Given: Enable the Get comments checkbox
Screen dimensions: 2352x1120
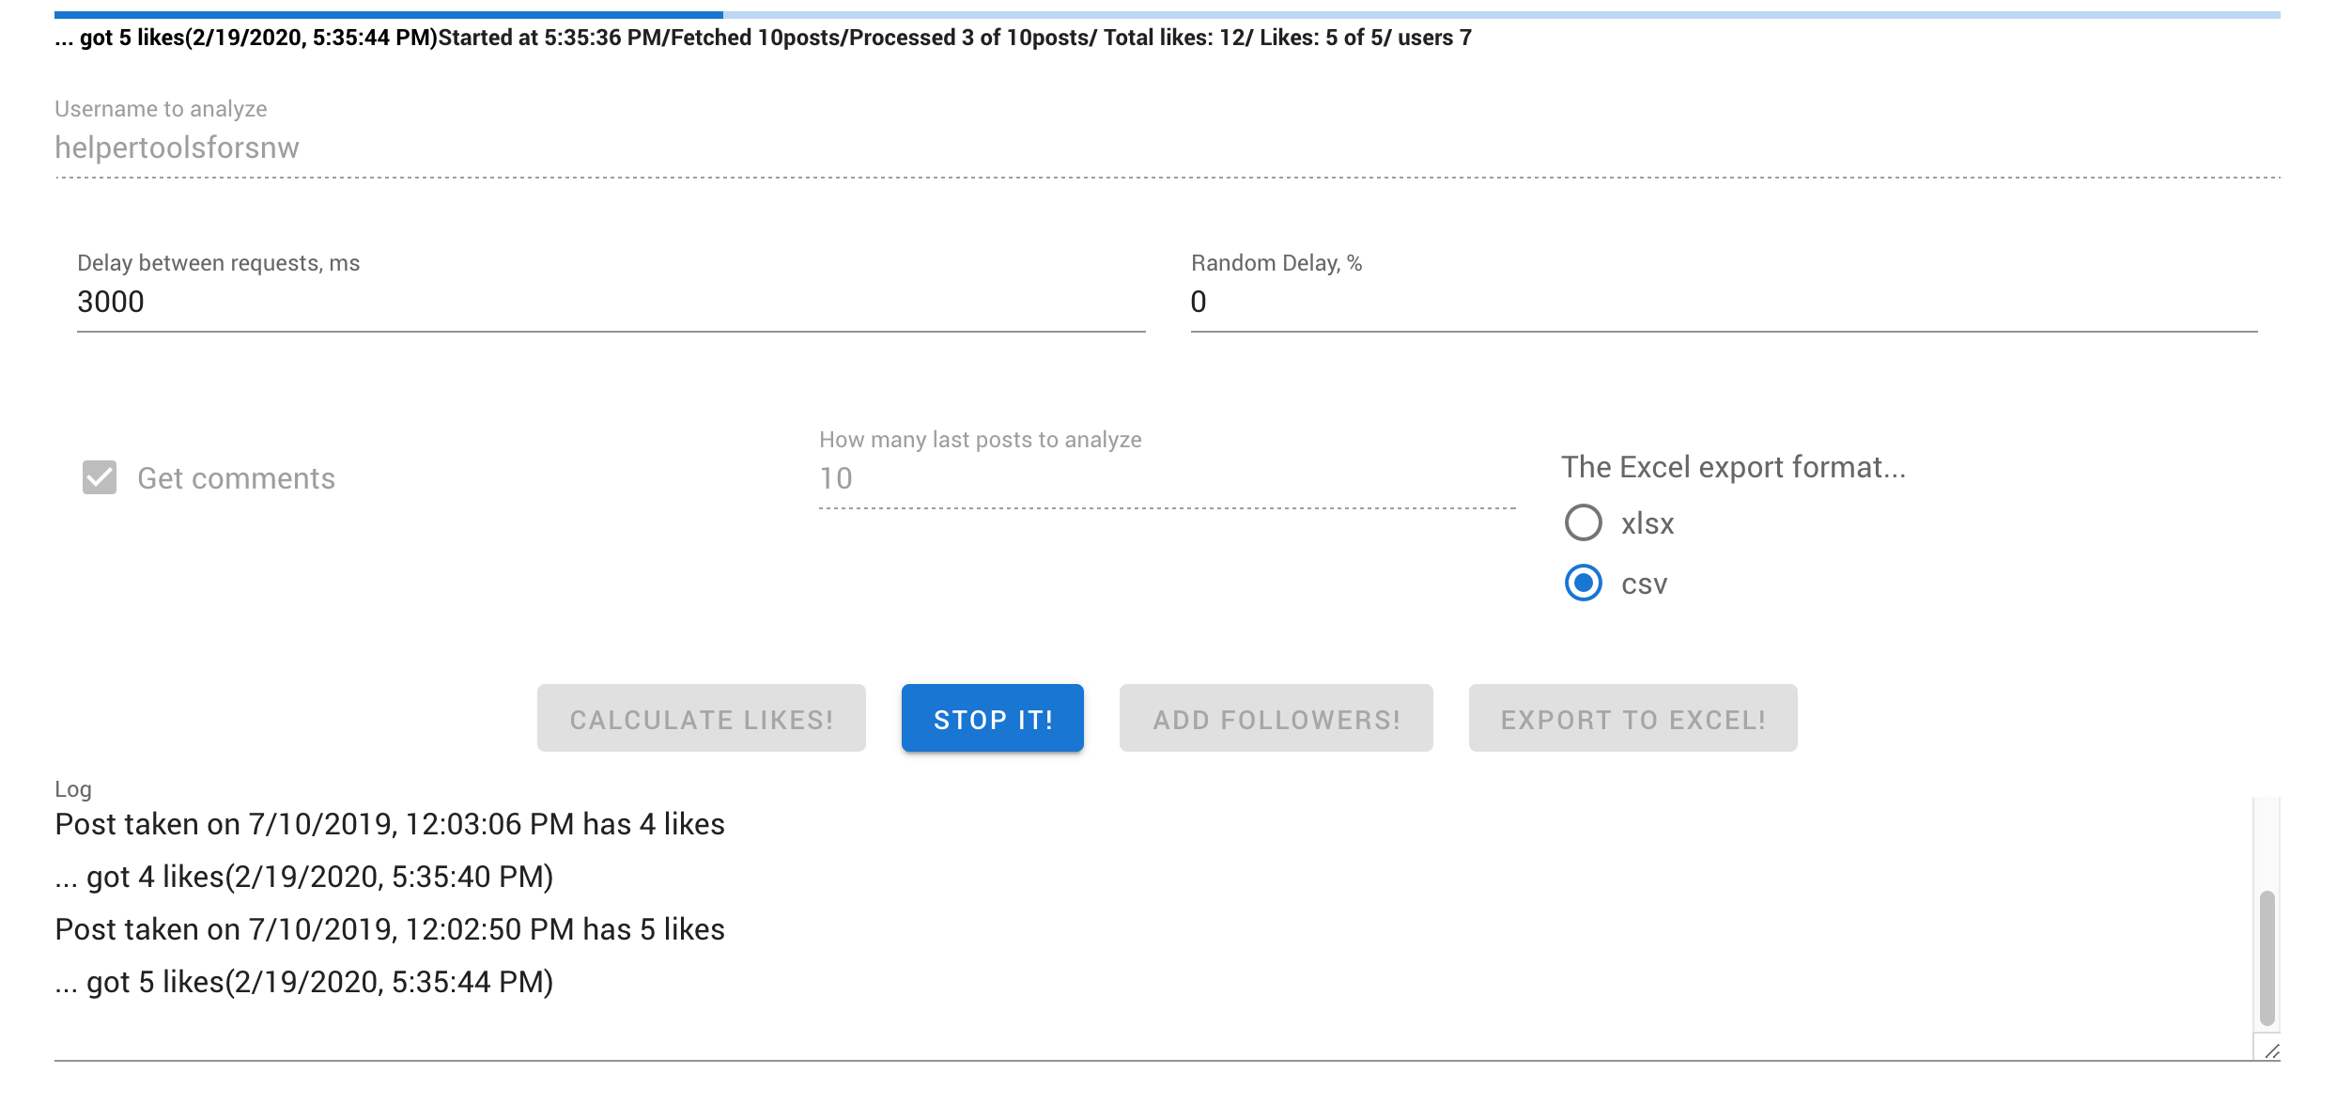Looking at the screenshot, I should click(98, 477).
